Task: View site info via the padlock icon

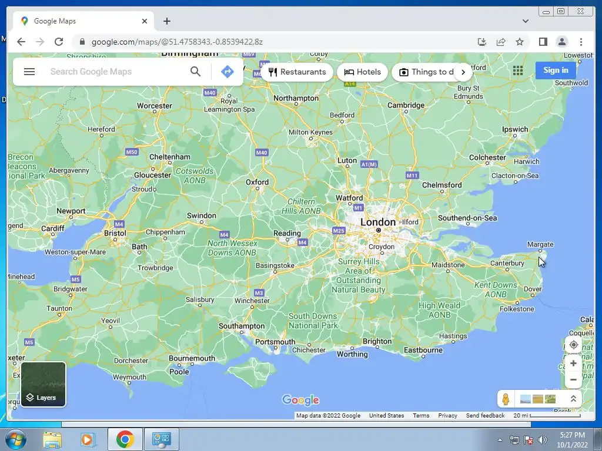Action: click(82, 42)
